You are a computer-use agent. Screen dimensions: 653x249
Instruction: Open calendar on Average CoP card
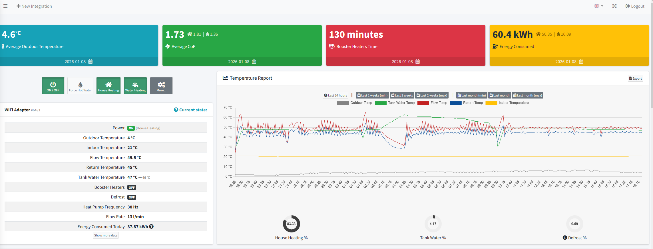(x=254, y=62)
